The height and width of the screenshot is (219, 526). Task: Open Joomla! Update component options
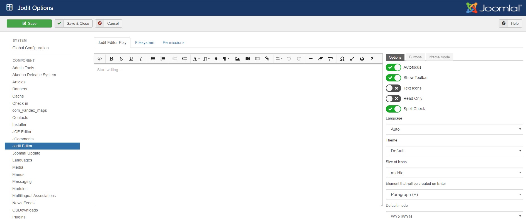(x=26, y=153)
